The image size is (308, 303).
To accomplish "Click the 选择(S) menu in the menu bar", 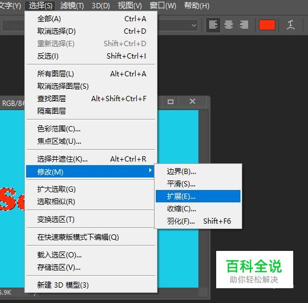I will pos(40,5).
